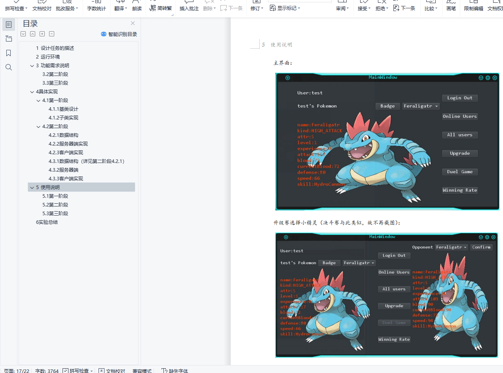Select '5.2第二阶段' outline entry
Image resolution: width=503 pixels, height=373 pixels.
point(55,205)
